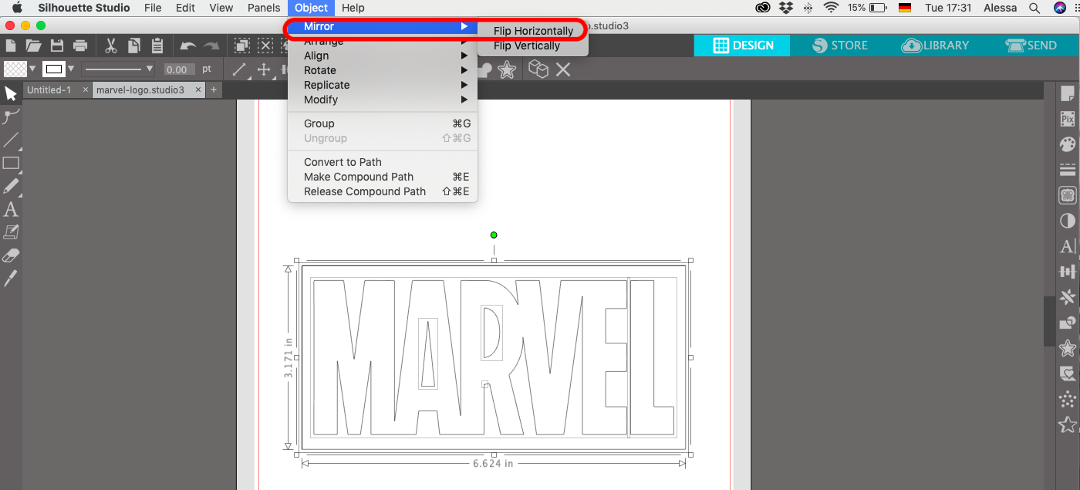Click the X delete icon in top toolbar
The image size is (1080, 490).
pyautogui.click(x=563, y=70)
